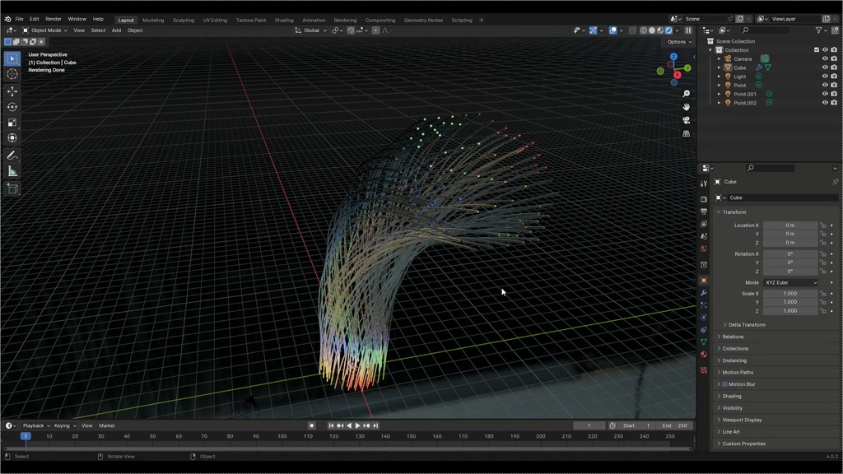The height and width of the screenshot is (474, 843).
Task: Open the Playback menu in timeline
Action: tap(35, 425)
